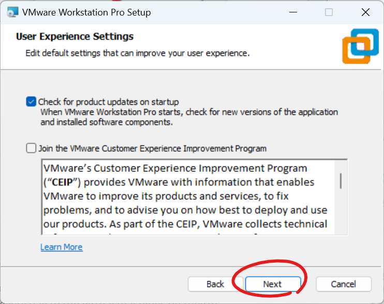Screen dimensions: 384x304
Task: Click the text 'Edit default settings that can improve your user experience.'
Action: [x=138, y=53]
